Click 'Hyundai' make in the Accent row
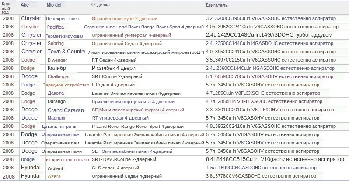Image resolution: width=349 pixels, height=182 pixels. coord(31,168)
